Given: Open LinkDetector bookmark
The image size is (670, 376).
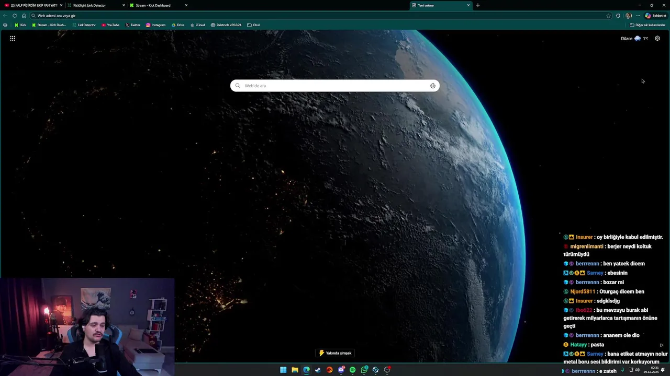Looking at the screenshot, I should (84, 25).
